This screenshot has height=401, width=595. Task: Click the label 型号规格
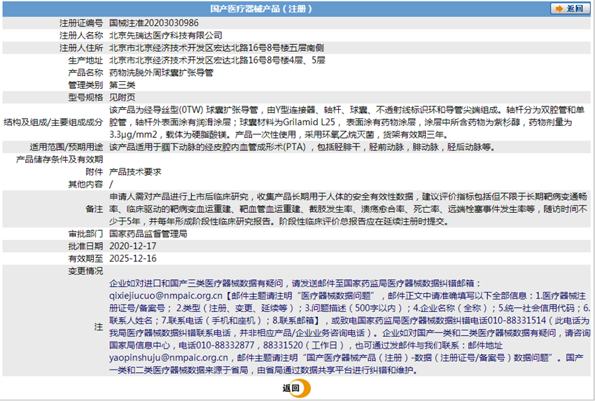pos(85,97)
